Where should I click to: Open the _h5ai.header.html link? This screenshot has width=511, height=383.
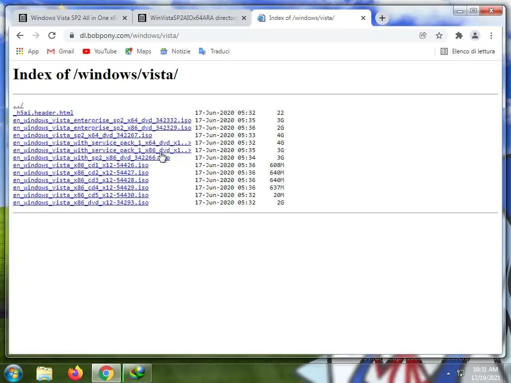pyautogui.click(x=43, y=113)
